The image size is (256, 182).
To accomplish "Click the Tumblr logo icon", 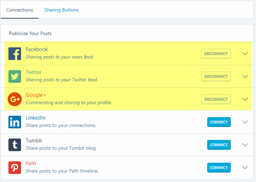I will (x=15, y=145).
